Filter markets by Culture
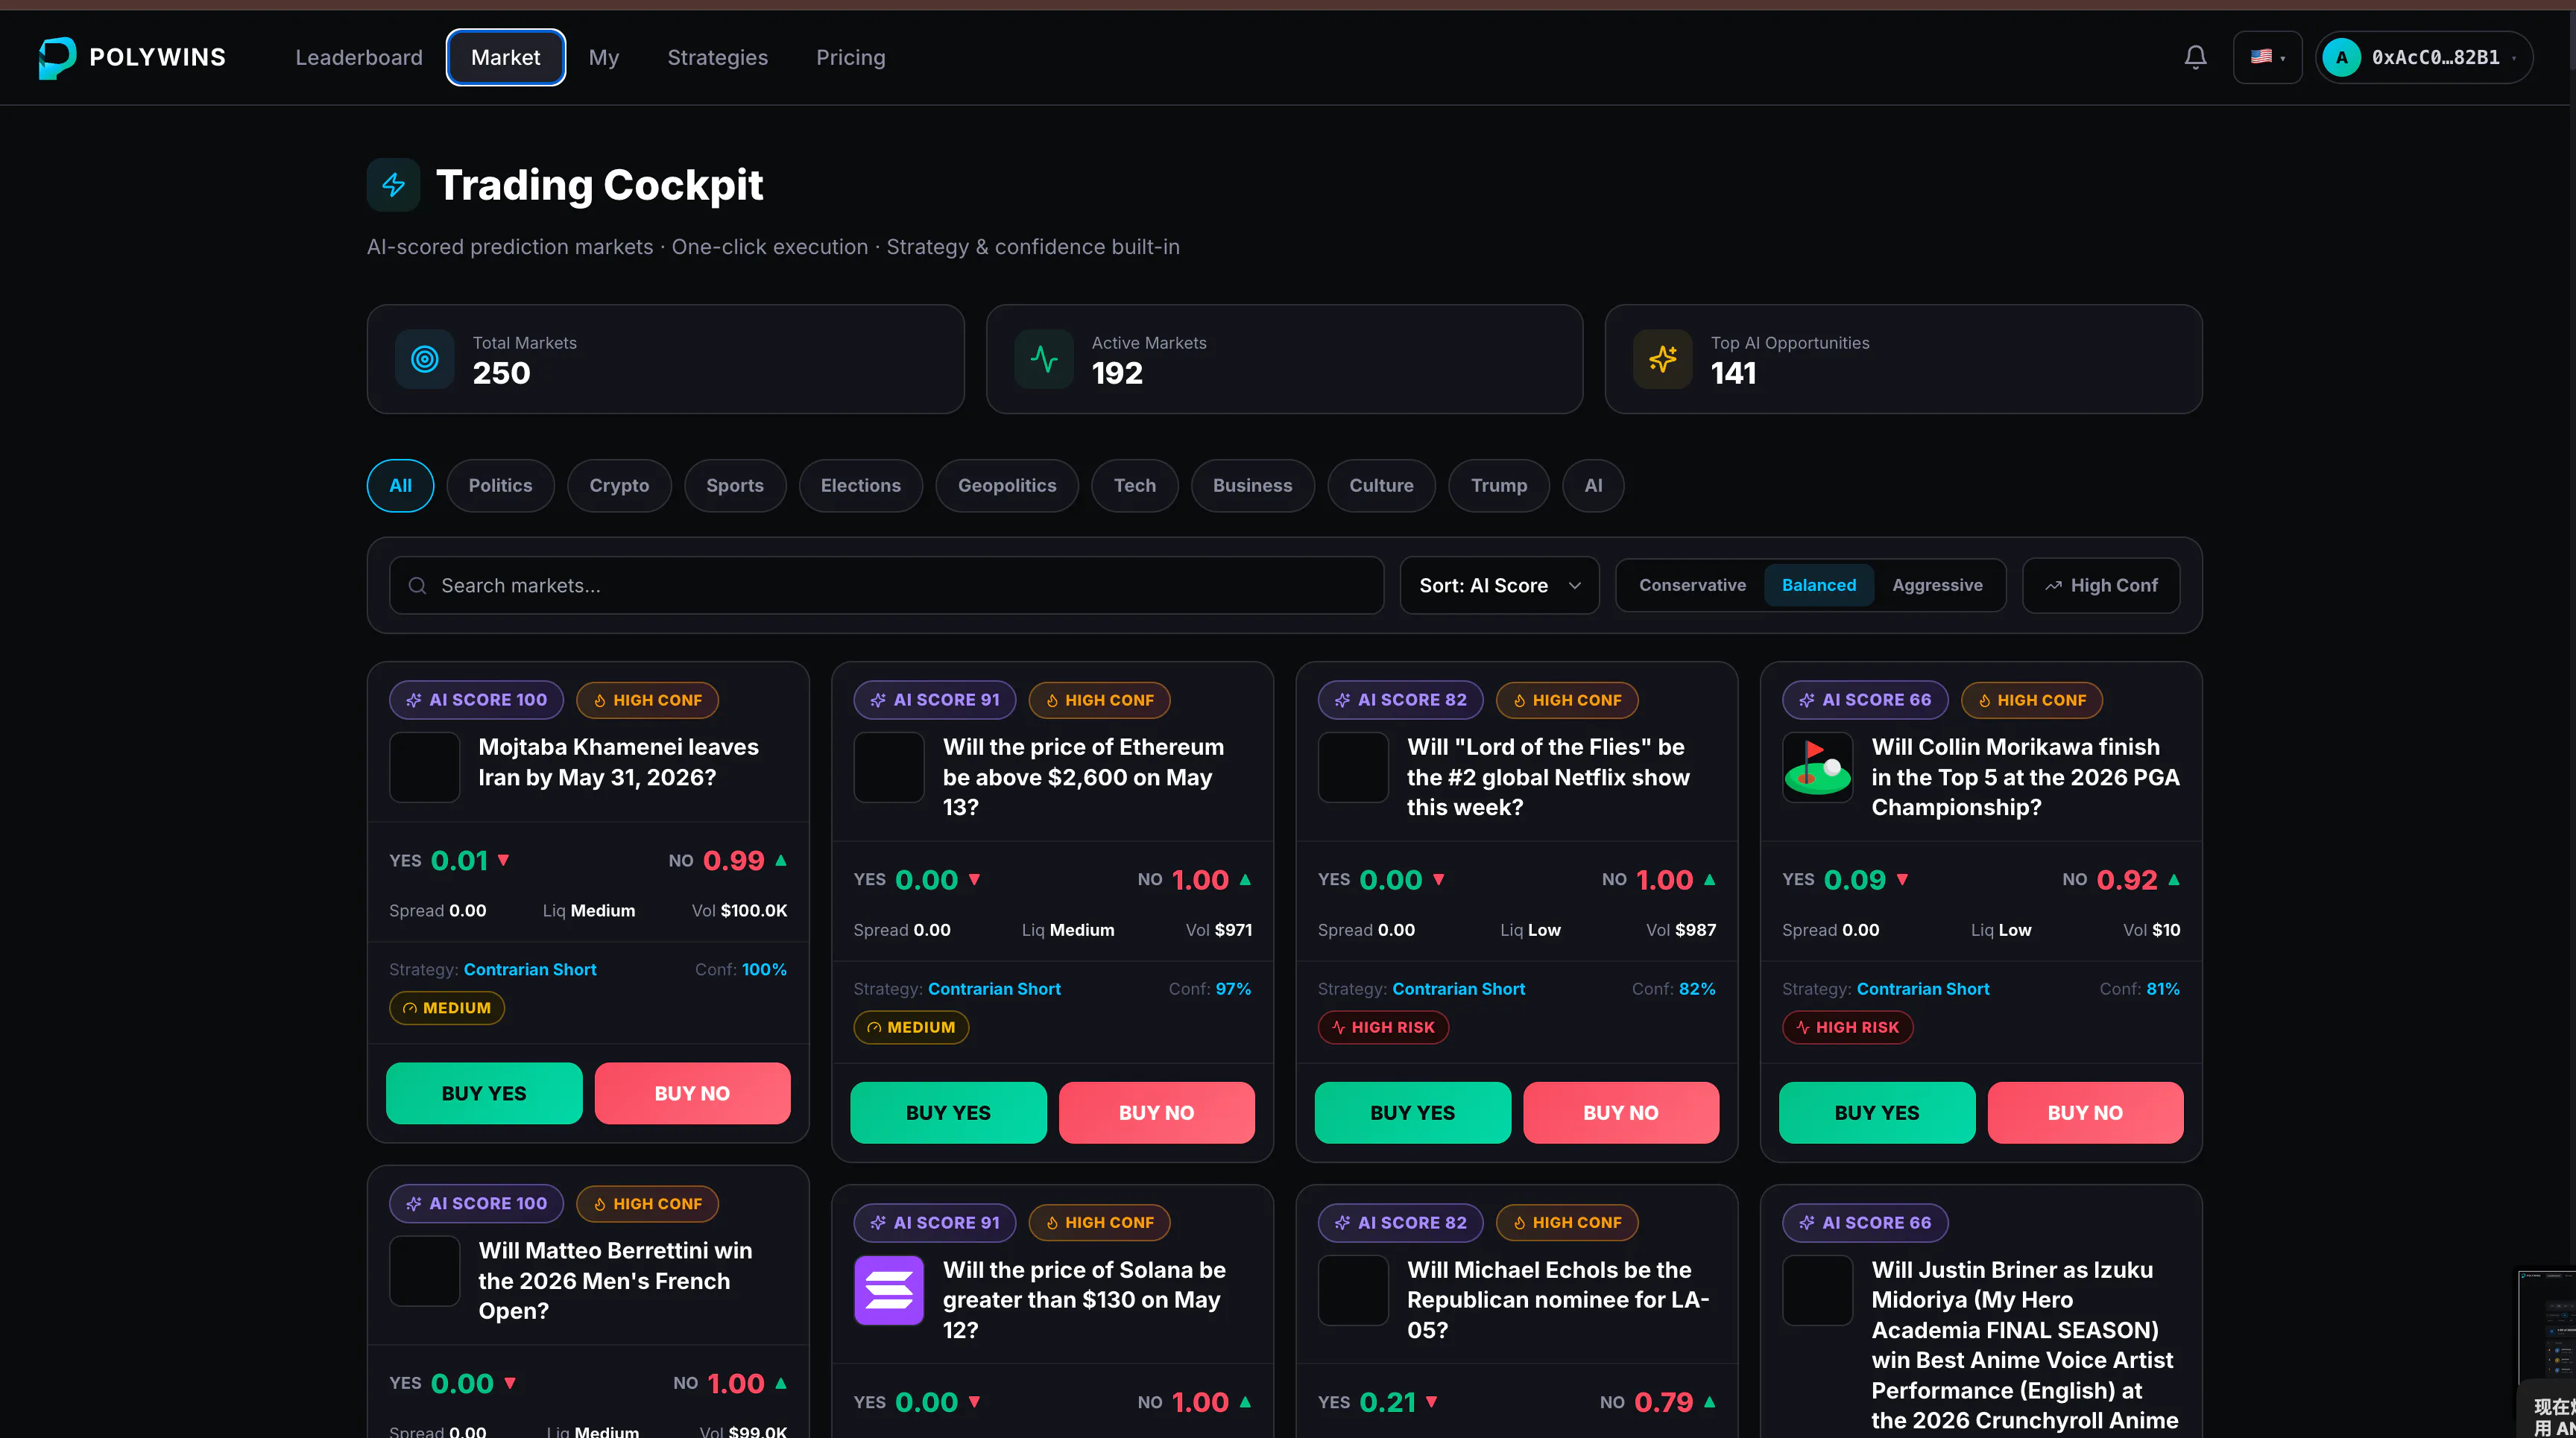This screenshot has width=2576, height=1438. click(x=1381, y=486)
